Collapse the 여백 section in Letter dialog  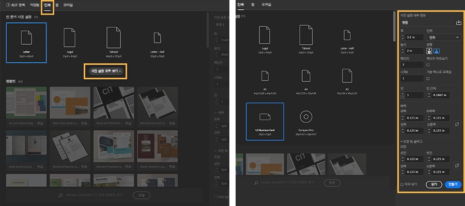coord(215,113)
